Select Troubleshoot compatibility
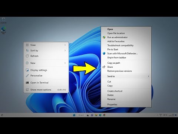 pyautogui.click(x=126, y=45)
